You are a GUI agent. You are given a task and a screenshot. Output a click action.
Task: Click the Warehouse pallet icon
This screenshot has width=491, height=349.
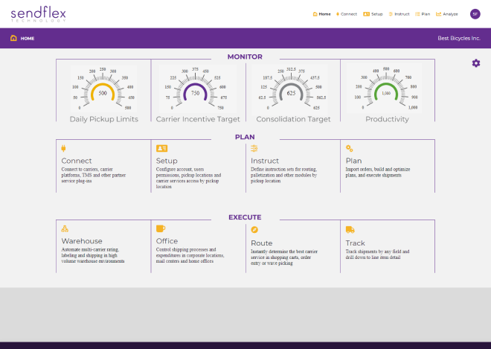(x=65, y=229)
